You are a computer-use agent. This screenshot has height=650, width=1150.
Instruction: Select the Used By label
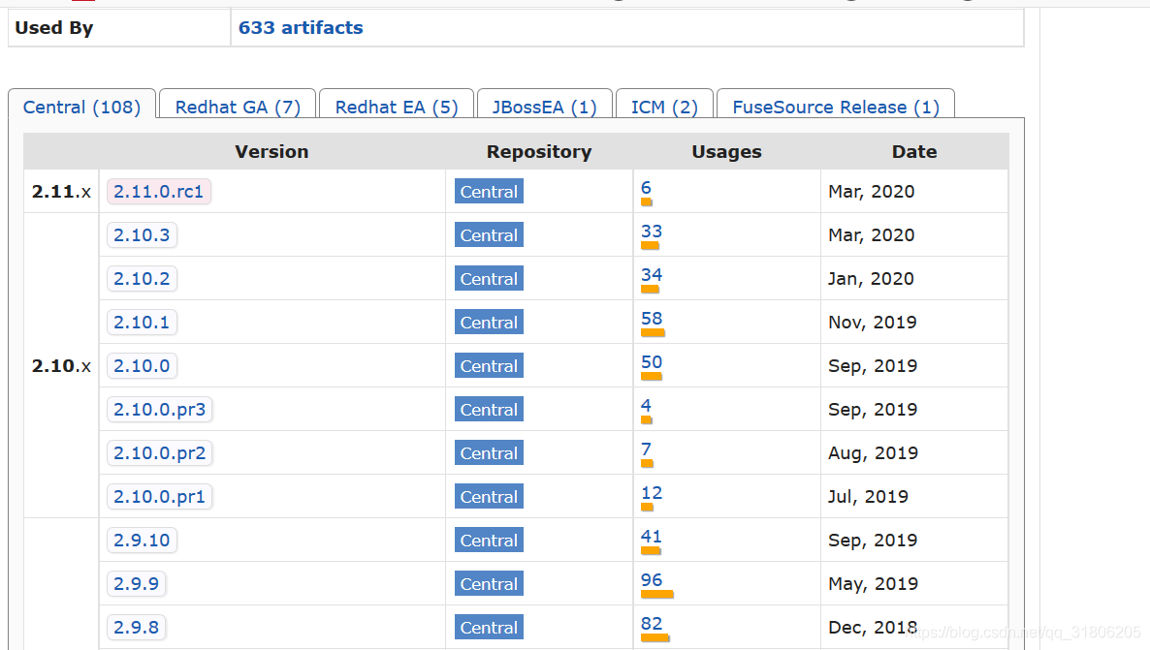click(x=54, y=28)
